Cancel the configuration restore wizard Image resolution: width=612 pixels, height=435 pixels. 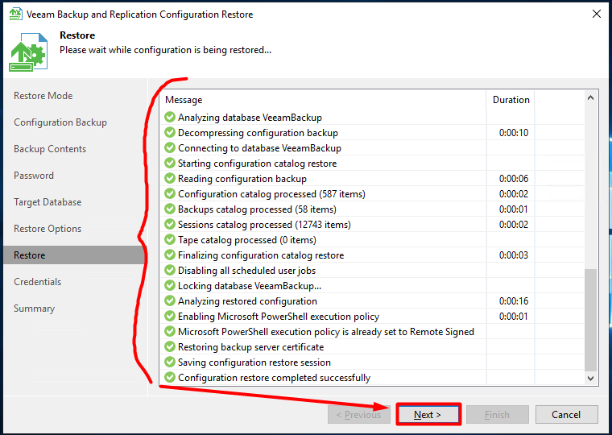click(566, 414)
